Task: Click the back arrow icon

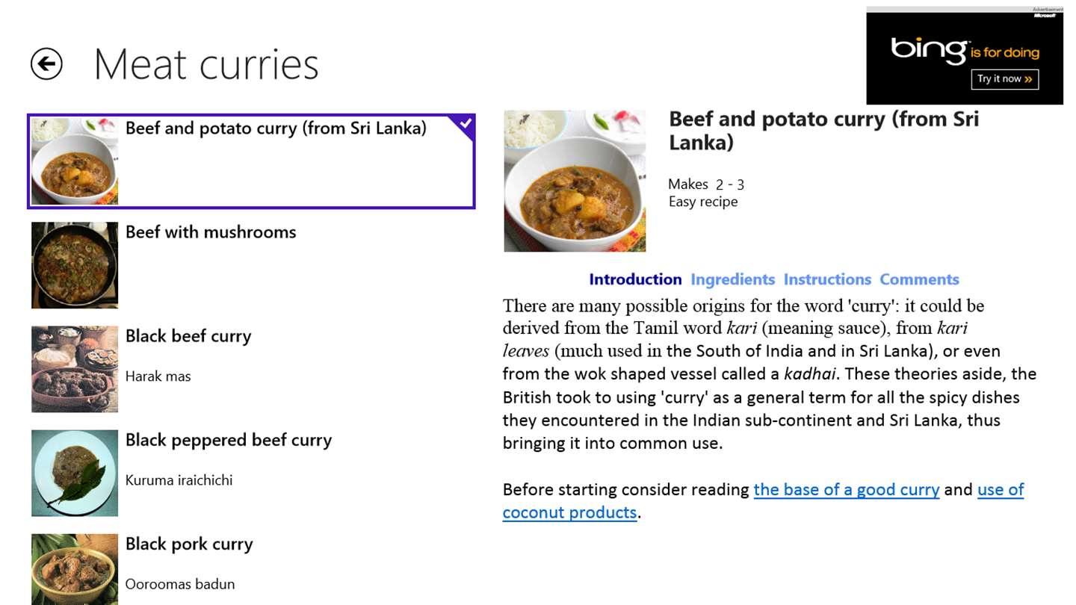Action: point(46,64)
